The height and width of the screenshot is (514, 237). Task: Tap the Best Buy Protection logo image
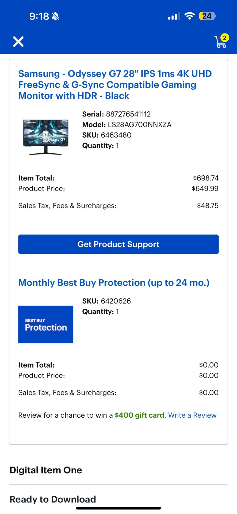46,324
